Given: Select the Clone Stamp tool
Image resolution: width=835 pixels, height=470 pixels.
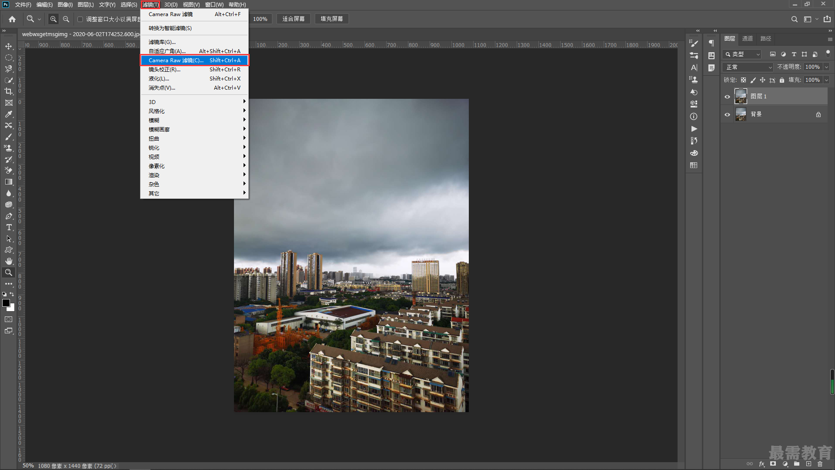Looking at the screenshot, I should 9,148.
